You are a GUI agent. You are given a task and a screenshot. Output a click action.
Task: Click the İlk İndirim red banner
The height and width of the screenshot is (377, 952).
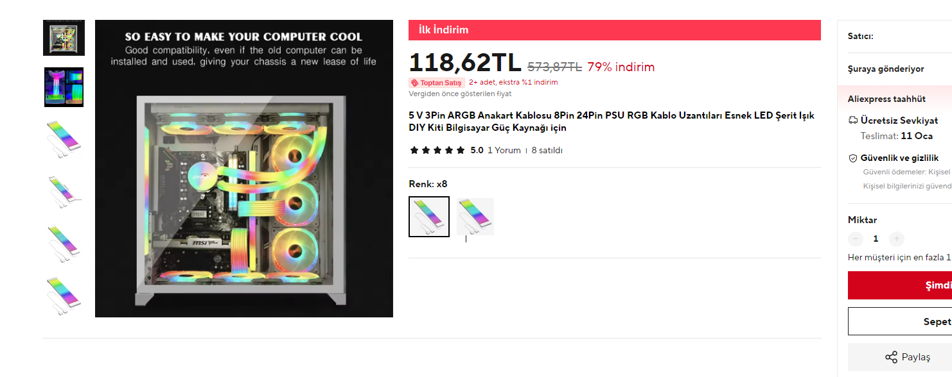pos(615,30)
